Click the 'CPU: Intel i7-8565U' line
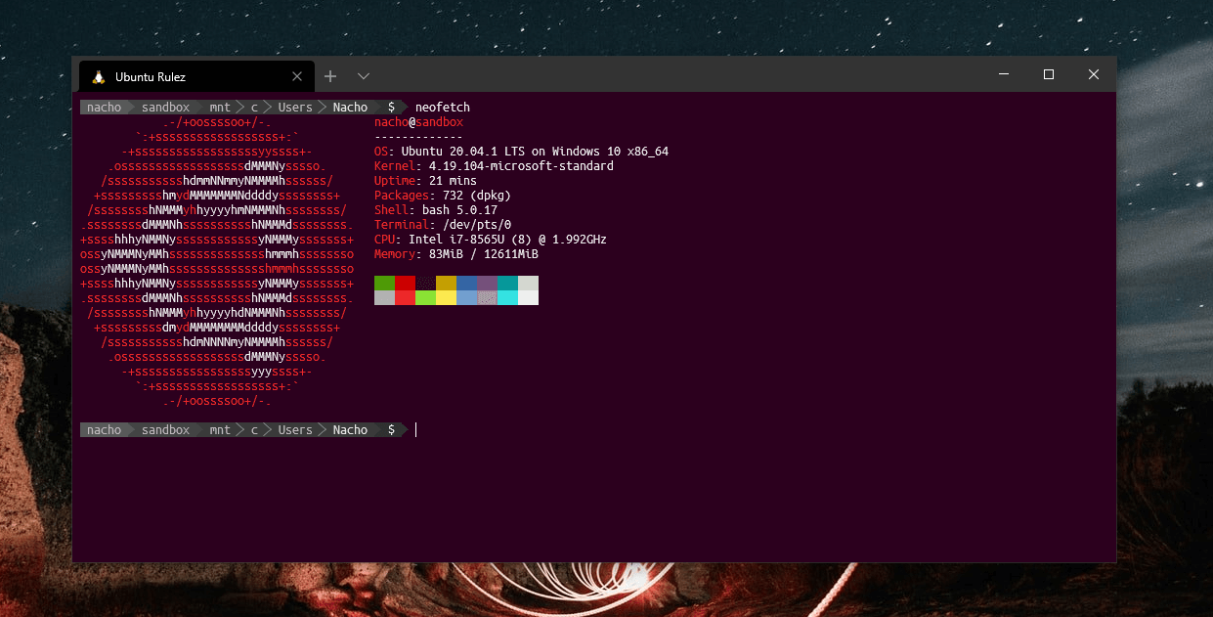Viewport: 1213px width, 617px height. (x=491, y=240)
